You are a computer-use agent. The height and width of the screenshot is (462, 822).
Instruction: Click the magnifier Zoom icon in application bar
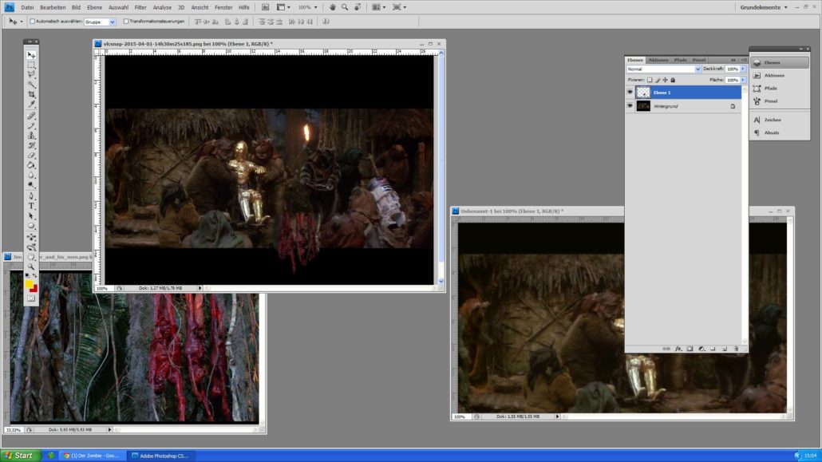345,7
